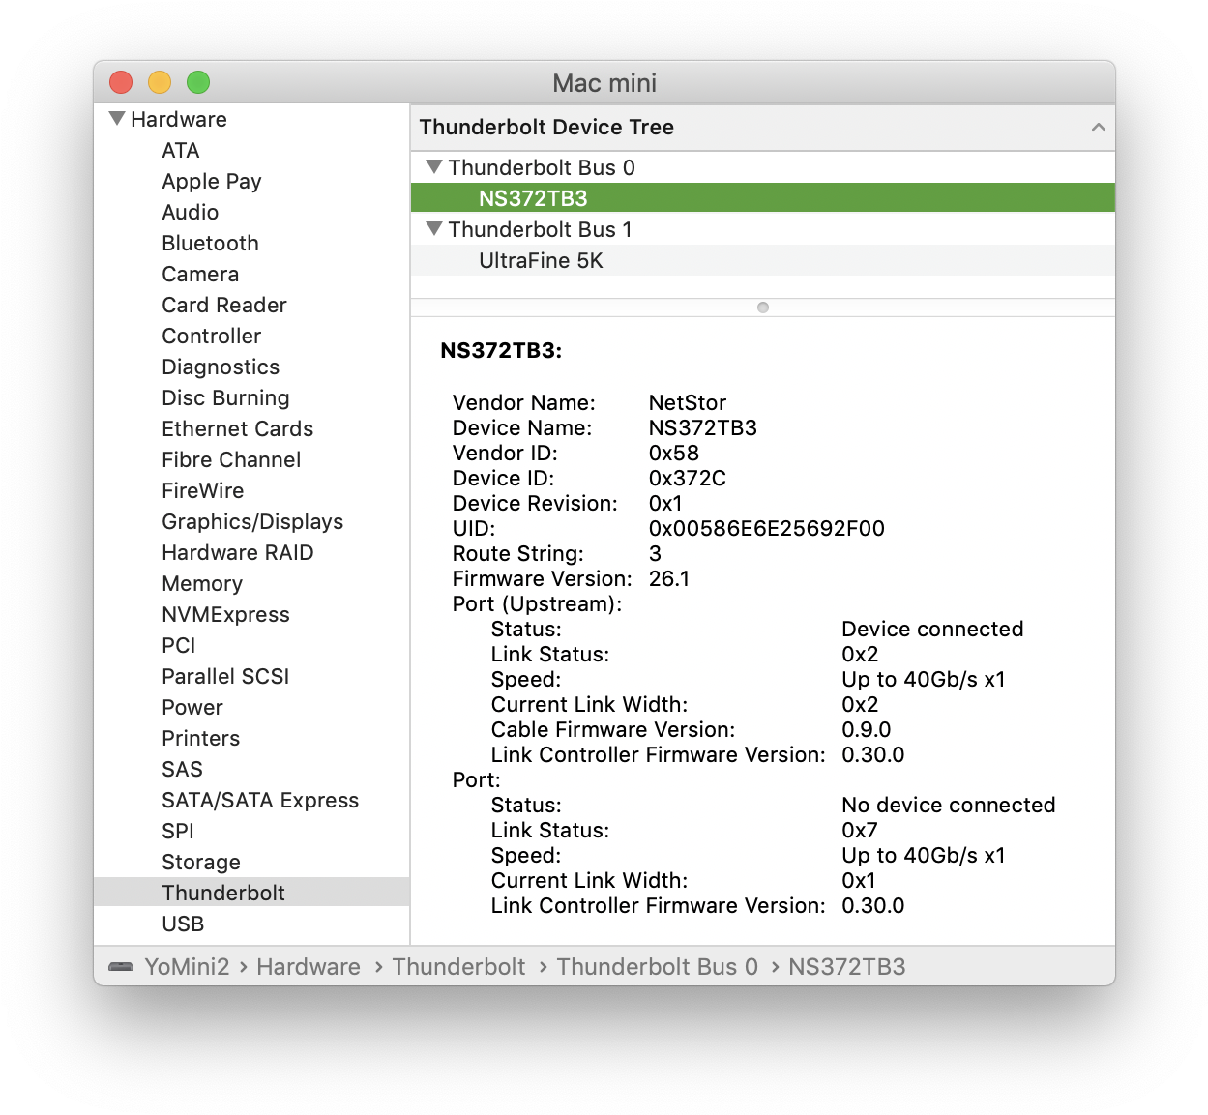
Task: Select NVMExpress in the sidebar
Action: click(x=225, y=614)
